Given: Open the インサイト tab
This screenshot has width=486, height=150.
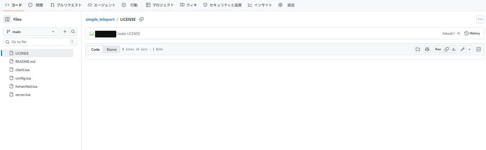Looking at the screenshot, I should (x=260, y=5).
